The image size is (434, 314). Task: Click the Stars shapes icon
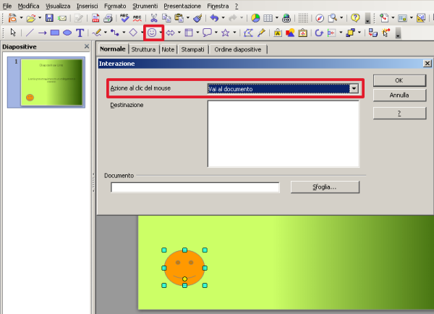(226, 33)
